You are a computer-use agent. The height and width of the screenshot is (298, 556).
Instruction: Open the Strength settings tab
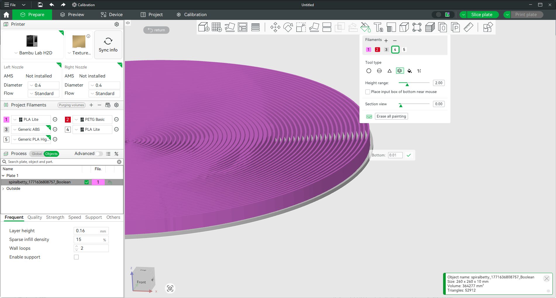pyautogui.click(x=55, y=217)
